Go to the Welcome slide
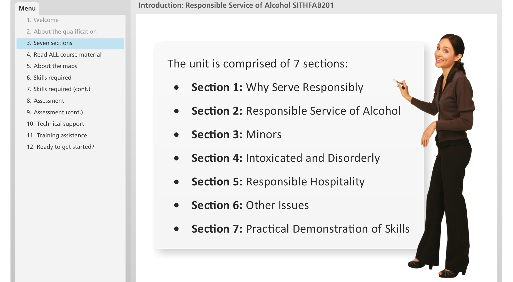This screenshot has height=282, width=513. [43, 20]
